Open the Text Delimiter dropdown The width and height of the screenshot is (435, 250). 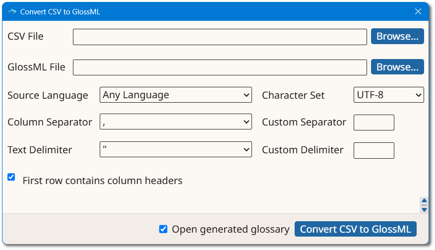[176, 150]
